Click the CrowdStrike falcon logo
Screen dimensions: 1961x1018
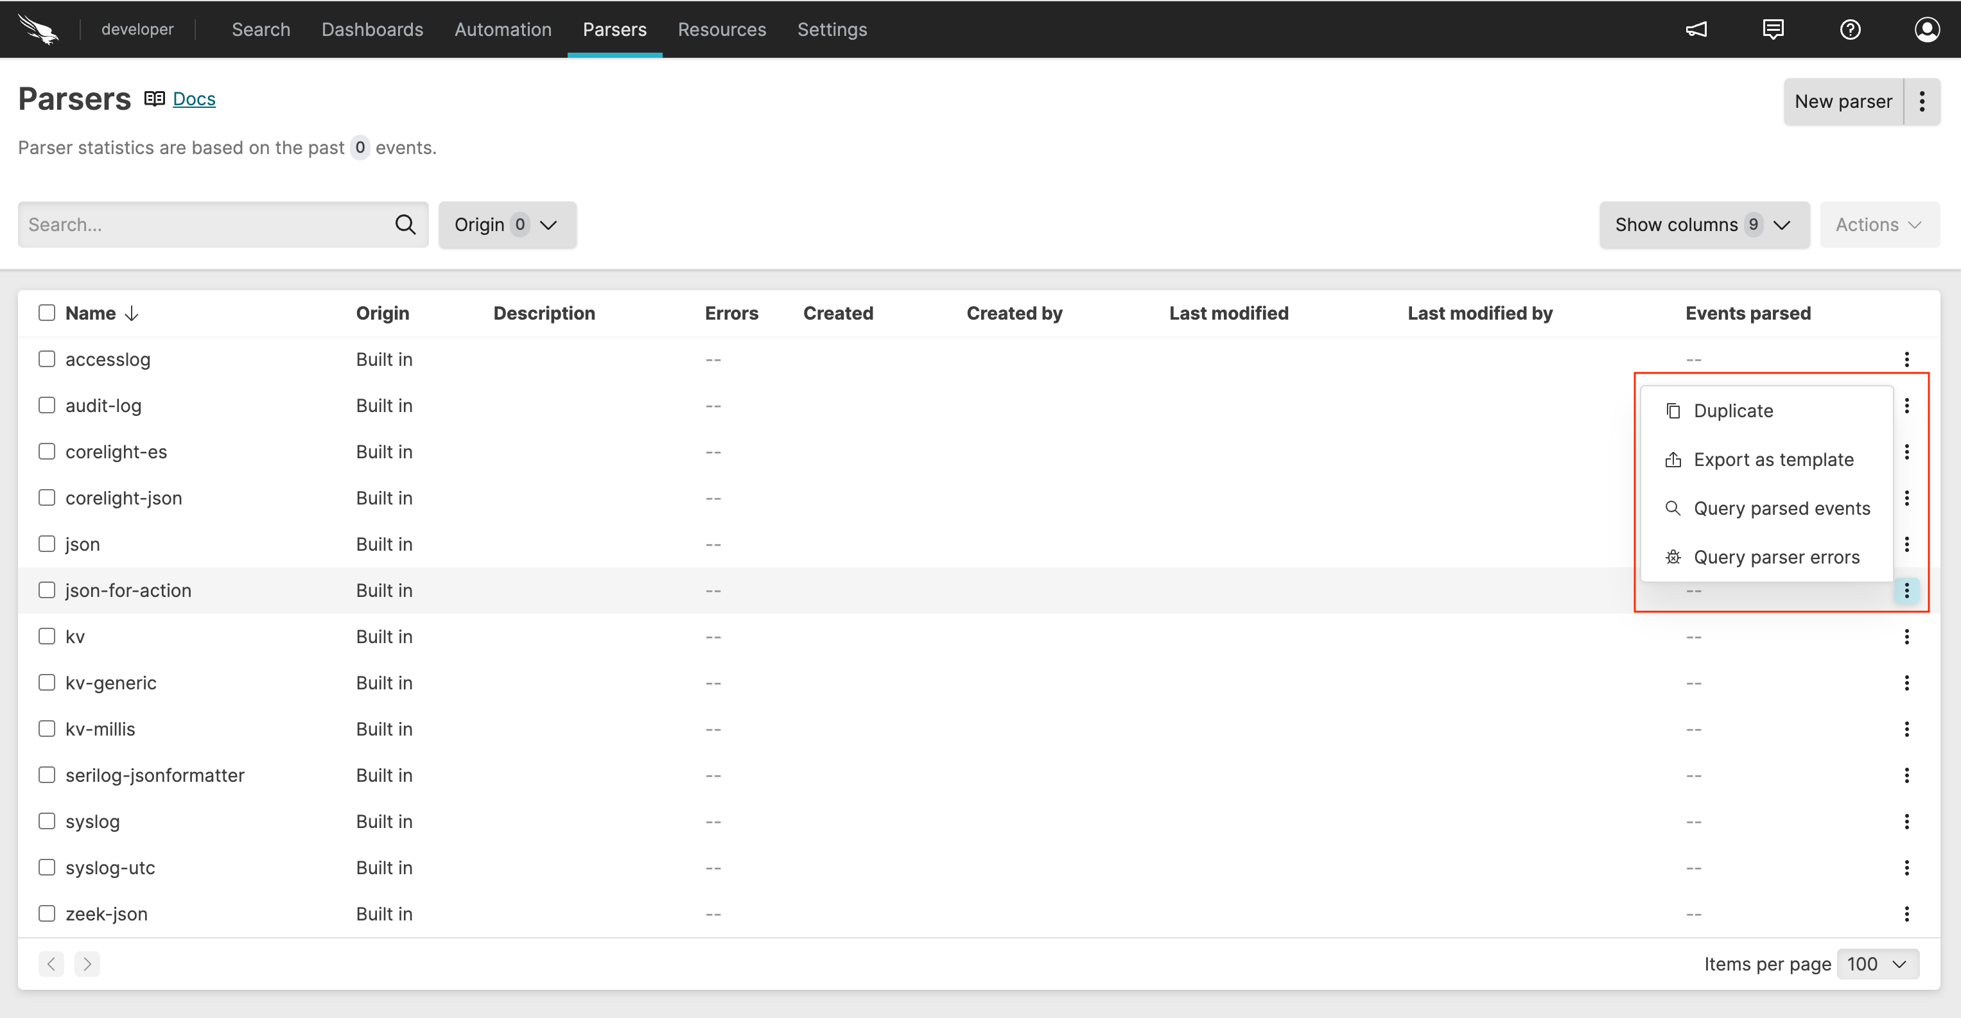[38, 29]
